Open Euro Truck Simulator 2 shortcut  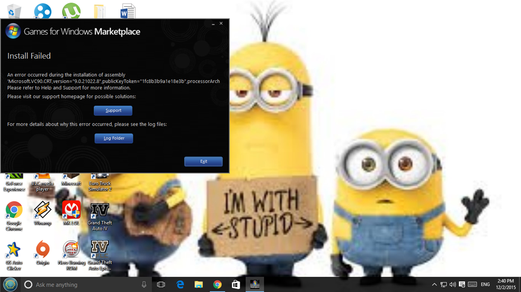coord(100,182)
